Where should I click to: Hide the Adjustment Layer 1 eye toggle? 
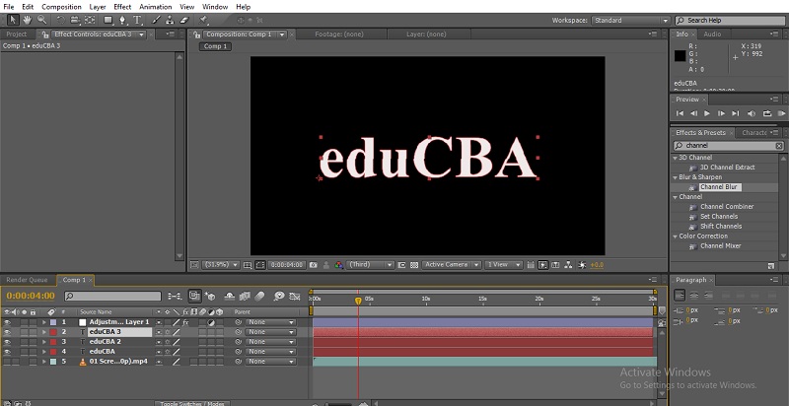[7, 322]
